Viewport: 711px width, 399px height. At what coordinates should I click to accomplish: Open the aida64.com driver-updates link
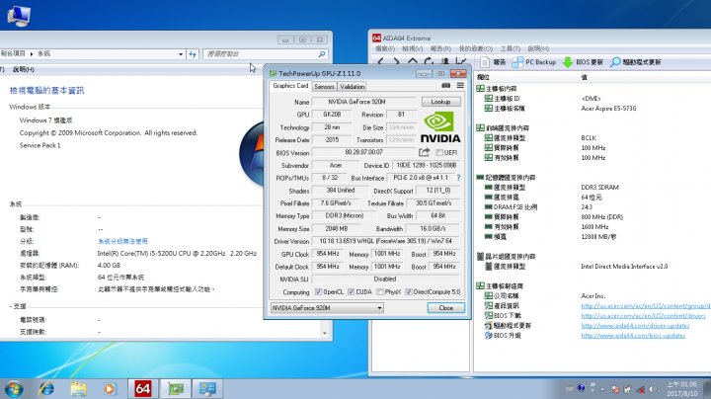tap(635, 326)
